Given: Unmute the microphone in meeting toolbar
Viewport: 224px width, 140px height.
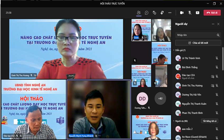Looking at the screenshot, I should point(190,13).
